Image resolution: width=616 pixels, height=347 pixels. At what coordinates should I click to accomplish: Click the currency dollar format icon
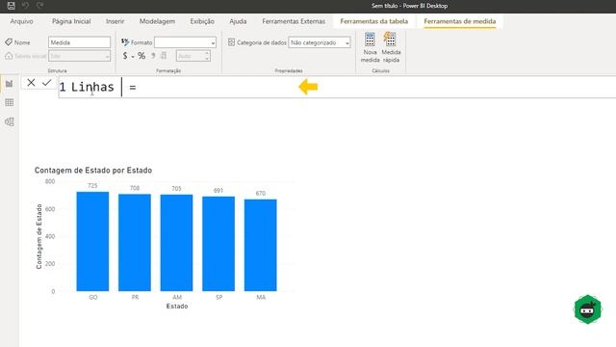[125, 56]
